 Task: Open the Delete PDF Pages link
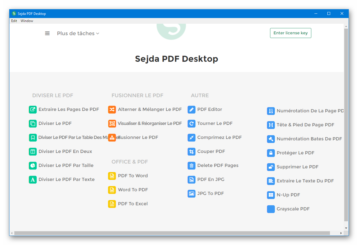[x=218, y=166]
